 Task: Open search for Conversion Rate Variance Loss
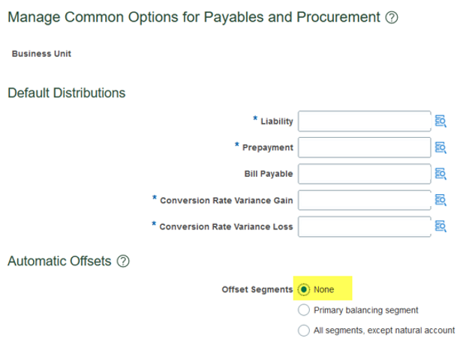440,226
